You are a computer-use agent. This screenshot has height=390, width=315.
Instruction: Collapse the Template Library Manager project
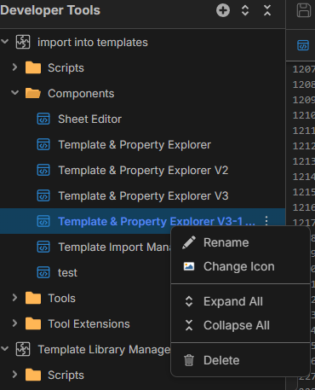click(5, 348)
